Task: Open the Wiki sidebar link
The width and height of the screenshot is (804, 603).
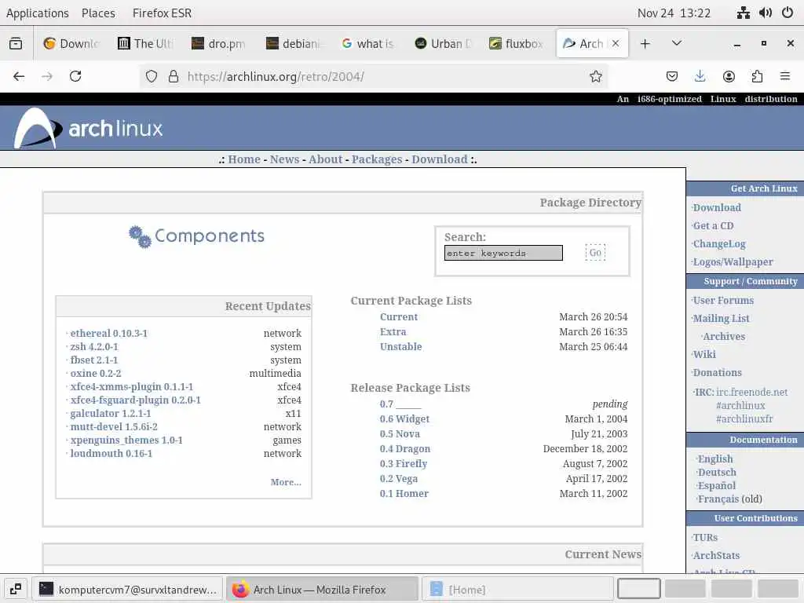Action: pos(704,354)
